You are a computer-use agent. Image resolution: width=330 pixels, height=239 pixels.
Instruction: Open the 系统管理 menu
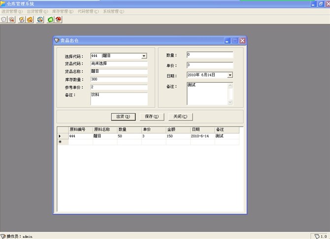pos(113,11)
